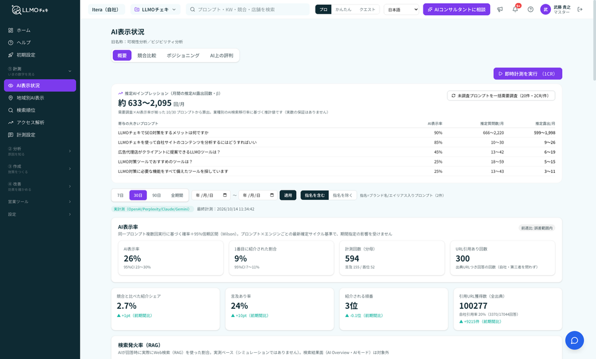596x359 pixels.
Task: Select the 90日 period
Action: pyautogui.click(x=157, y=195)
